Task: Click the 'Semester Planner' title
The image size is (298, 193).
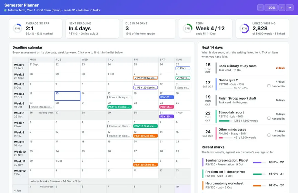Action: [x=21, y=5]
